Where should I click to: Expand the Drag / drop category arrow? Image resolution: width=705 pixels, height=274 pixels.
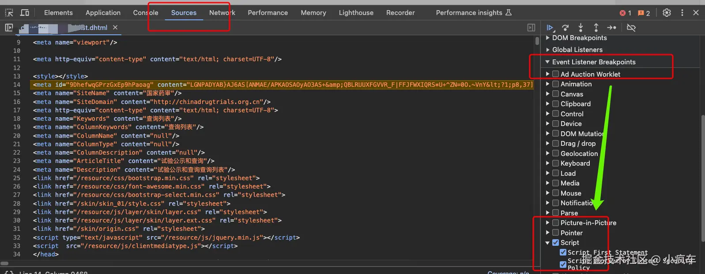pyautogui.click(x=548, y=143)
